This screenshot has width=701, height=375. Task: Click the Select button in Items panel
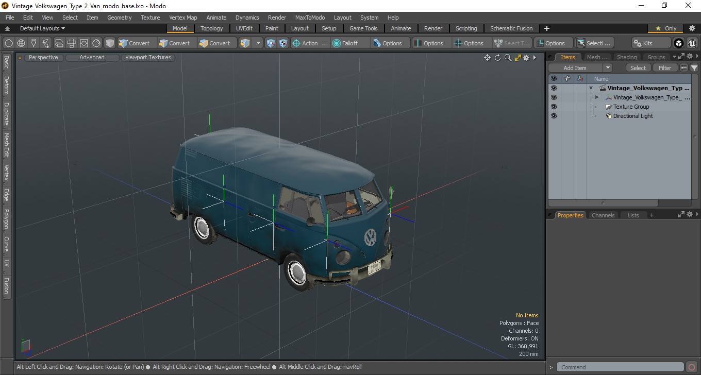tap(638, 68)
